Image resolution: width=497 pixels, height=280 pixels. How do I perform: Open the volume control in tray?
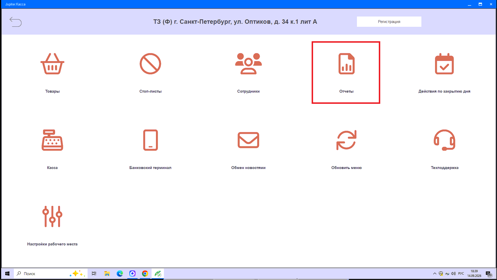453,274
